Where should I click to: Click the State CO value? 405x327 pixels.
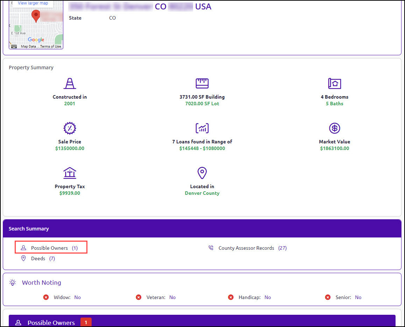[112, 18]
